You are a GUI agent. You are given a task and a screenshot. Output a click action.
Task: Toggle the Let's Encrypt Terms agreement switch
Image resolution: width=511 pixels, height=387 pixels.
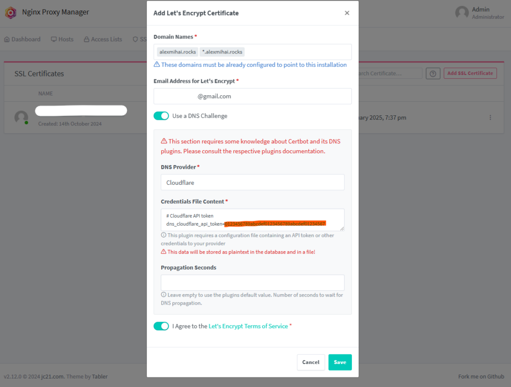click(161, 326)
